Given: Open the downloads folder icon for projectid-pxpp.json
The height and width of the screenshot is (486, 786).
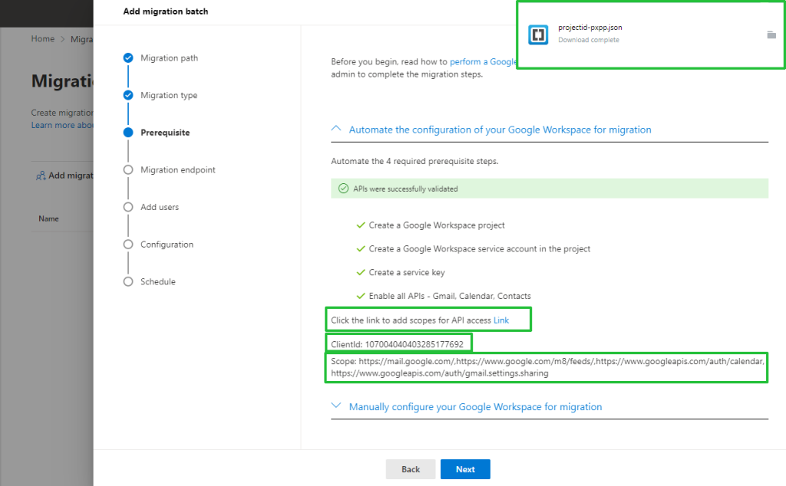Looking at the screenshot, I should (x=771, y=34).
